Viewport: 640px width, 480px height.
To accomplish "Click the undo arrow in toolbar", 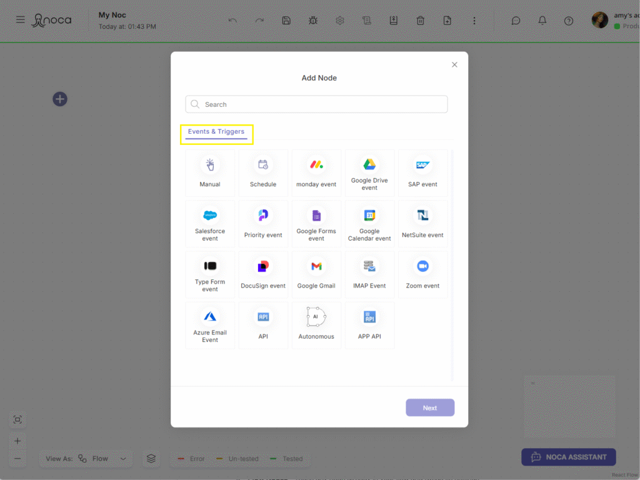I will pyautogui.click(x=232, y=21).
